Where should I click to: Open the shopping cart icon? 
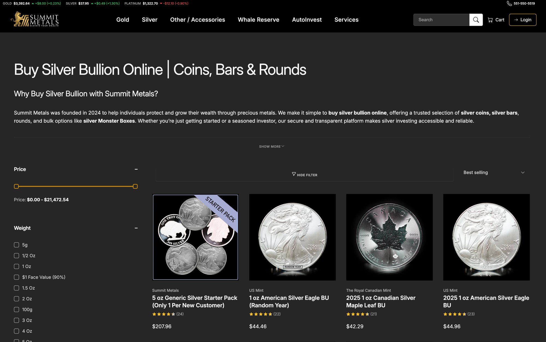coord(490,20)
